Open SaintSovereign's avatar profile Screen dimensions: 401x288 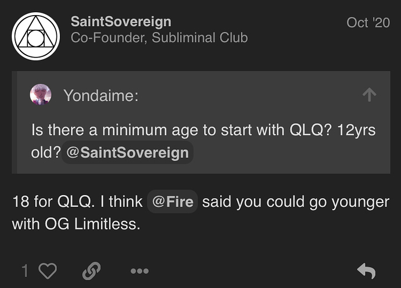point(36,36)
